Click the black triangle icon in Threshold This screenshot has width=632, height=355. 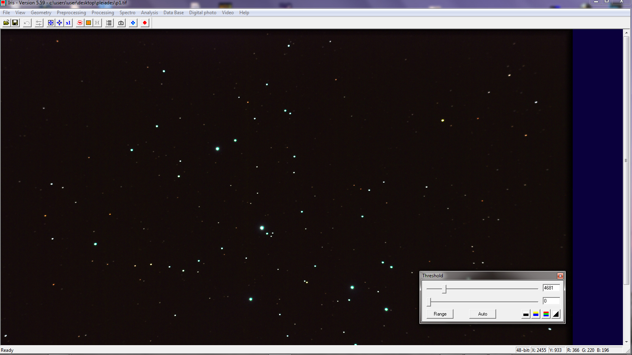[x=556, y=314]
